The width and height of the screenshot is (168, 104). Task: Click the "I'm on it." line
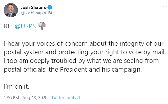tap(17, 86)
